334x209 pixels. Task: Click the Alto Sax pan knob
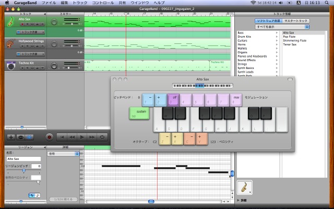54,21
